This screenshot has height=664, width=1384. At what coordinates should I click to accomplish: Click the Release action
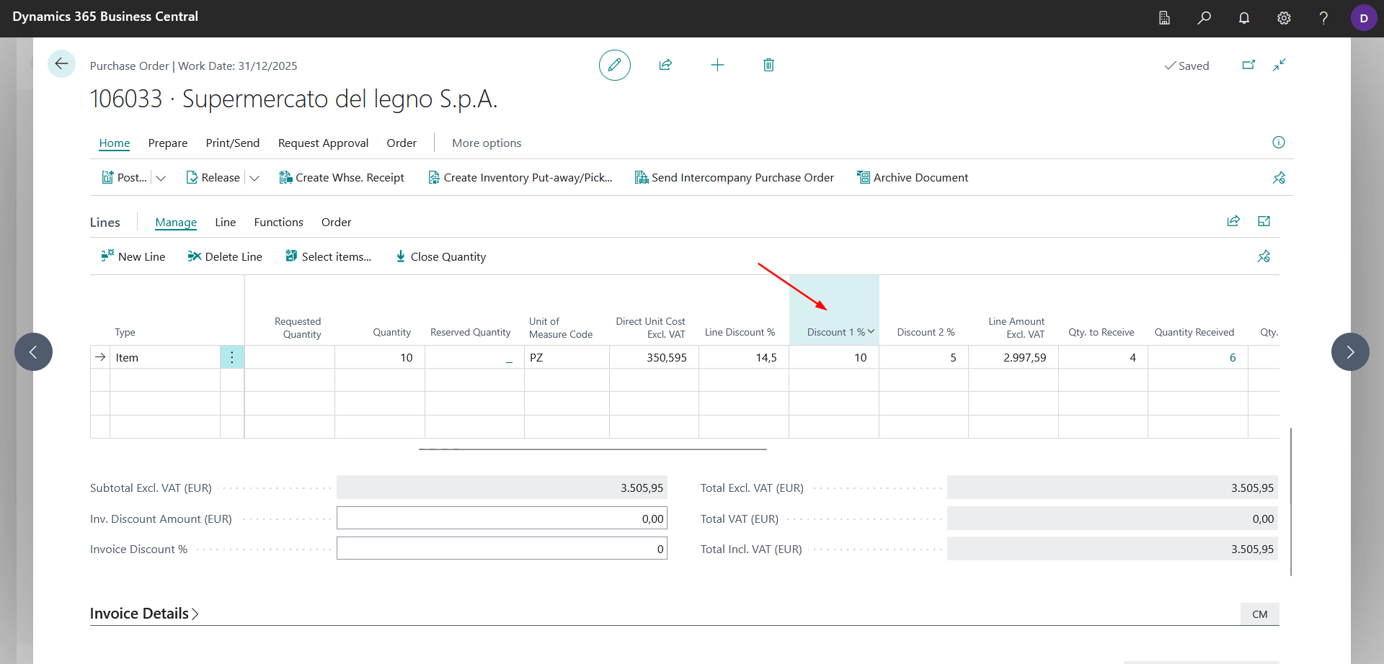213,178
